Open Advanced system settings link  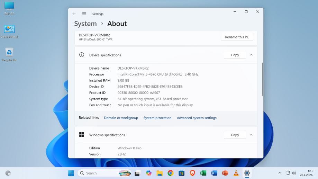click(x=197, y=118)
